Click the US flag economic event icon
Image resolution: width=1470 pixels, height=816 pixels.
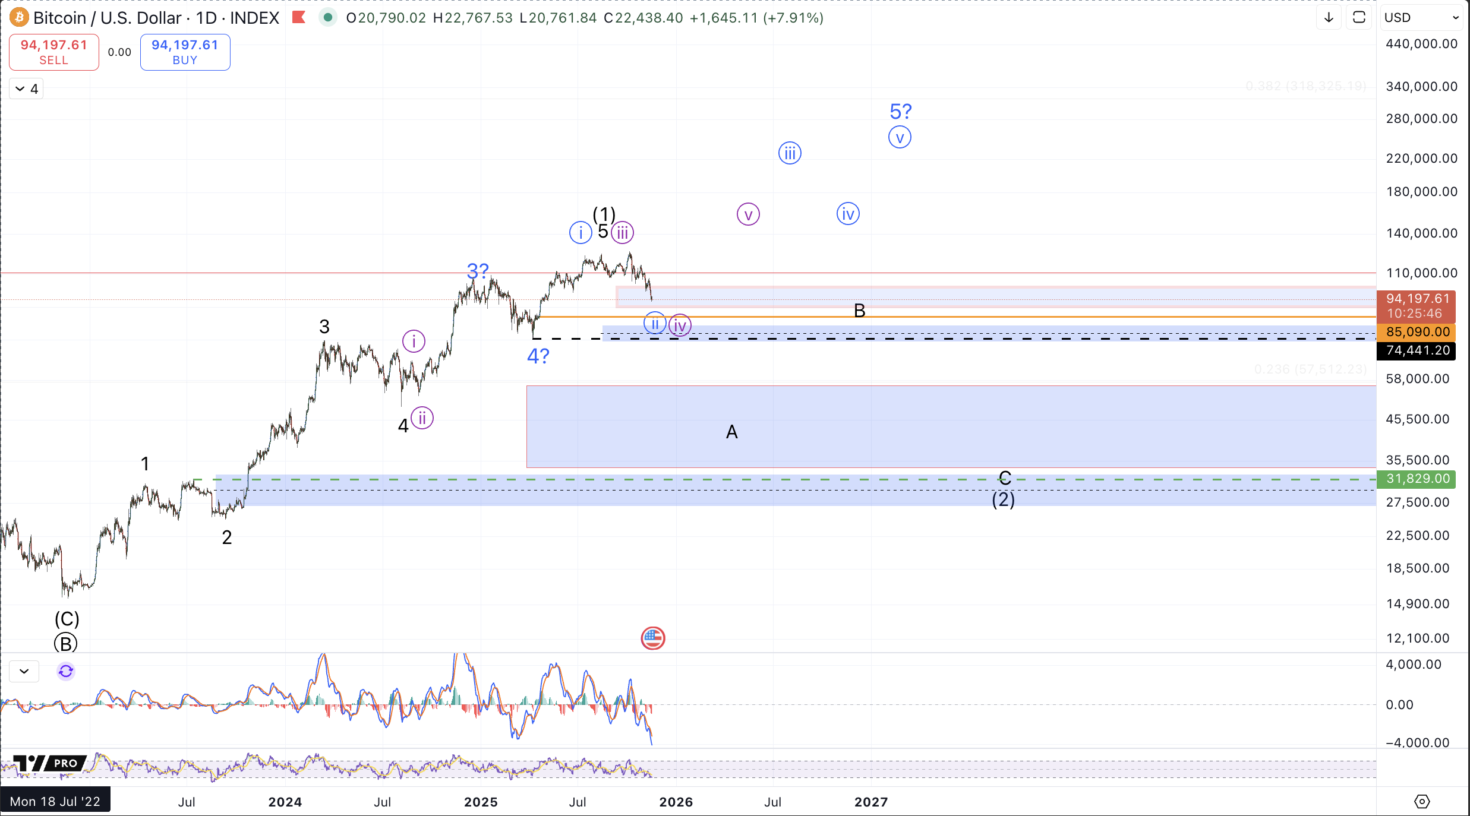[653, 638]
